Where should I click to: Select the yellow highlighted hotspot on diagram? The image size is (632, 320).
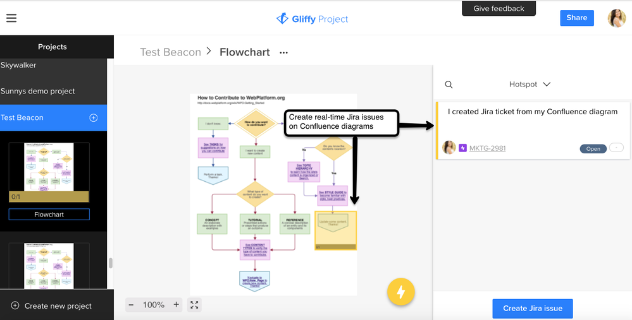pos(335,230)
